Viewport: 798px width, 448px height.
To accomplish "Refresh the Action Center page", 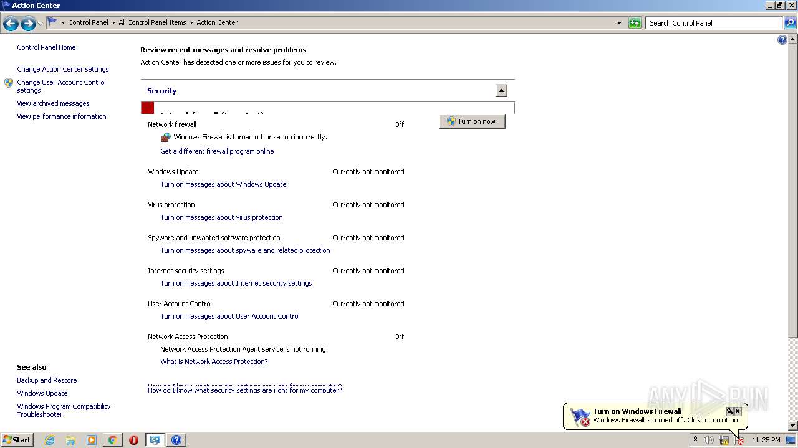I will [635, 23].
